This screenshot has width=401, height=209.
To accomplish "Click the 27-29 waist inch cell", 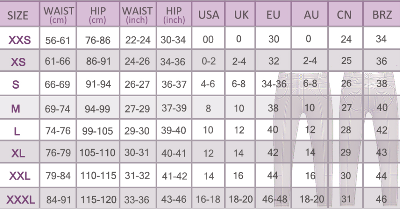I will (x=137, y=109).
